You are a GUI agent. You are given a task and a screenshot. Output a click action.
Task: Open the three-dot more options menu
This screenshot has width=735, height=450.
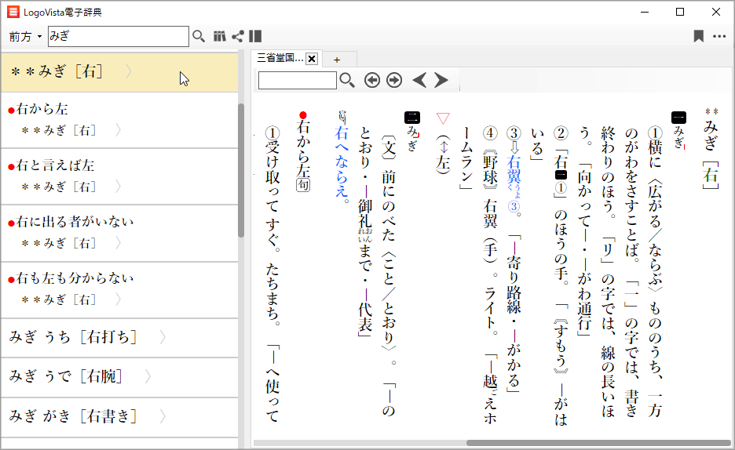(719, 36)
